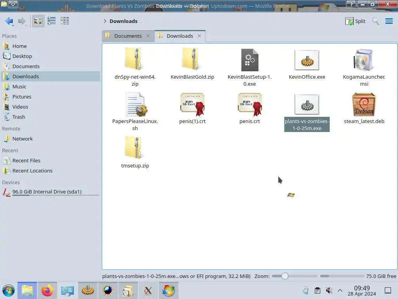The width and height of the screenshot is (398, 299).
Task: Click the system settings taskbar icon
Action: pos(67,290)
